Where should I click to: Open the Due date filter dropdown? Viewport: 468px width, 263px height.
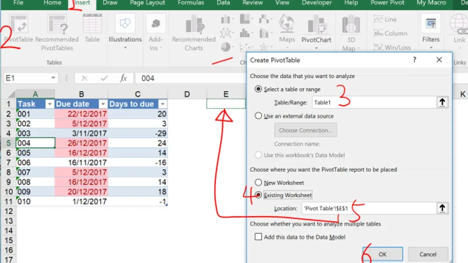[x=103, y=104]
